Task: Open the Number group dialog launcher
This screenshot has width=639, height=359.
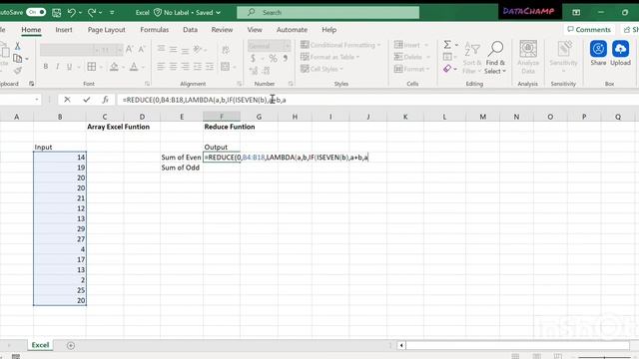Action: 291,84
